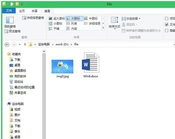
Task: Select 这台电脑 this PC in sidebar tree
Action: [x=15, y=104]
